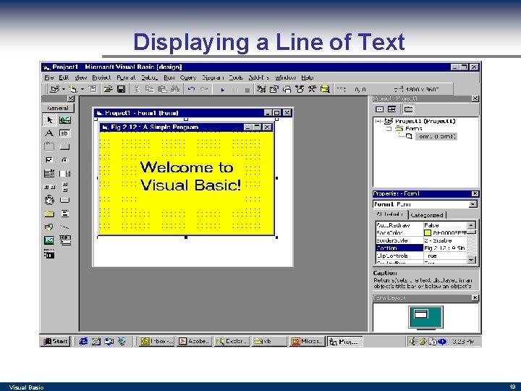Click the Copy toolbar icon

tap(150, 89)
